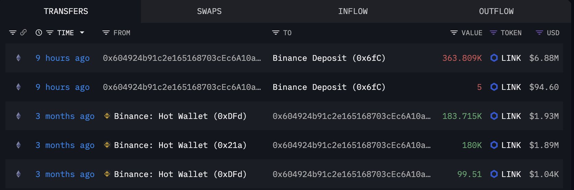Click the Ethereum icon in 180K row

(19, 145)
